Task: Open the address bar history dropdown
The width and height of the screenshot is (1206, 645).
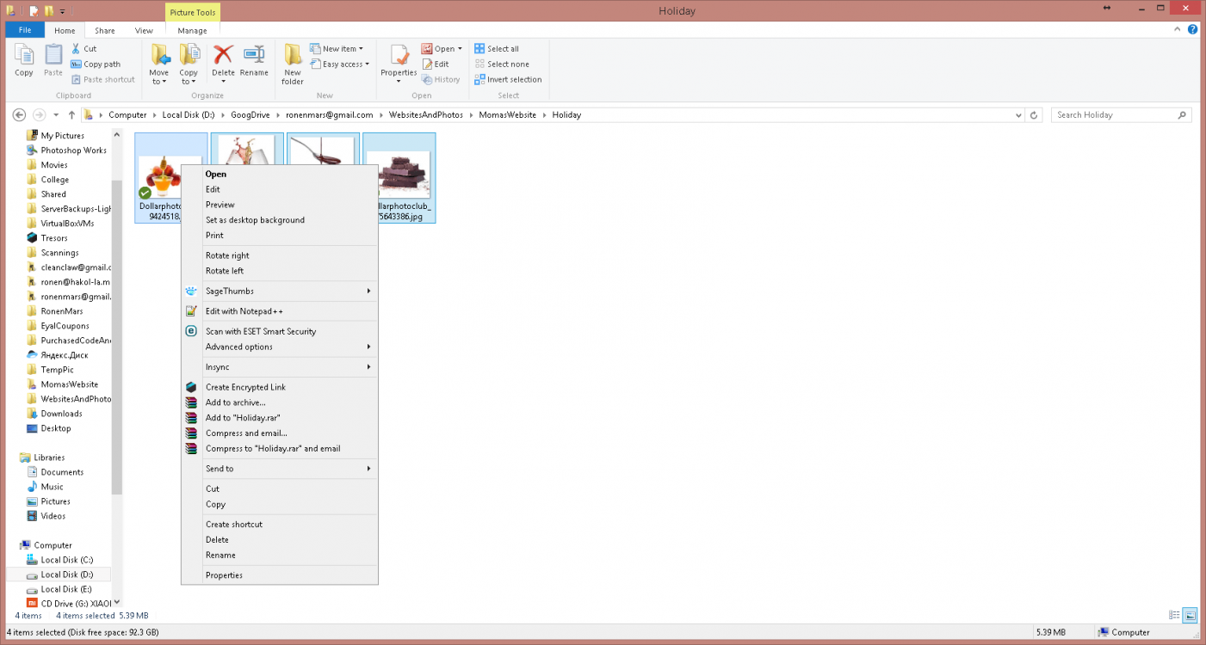Action: coord(1019,114)
